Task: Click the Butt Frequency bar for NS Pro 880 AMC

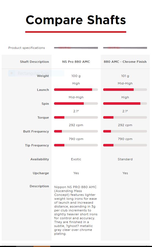Action: click(76, 131)
